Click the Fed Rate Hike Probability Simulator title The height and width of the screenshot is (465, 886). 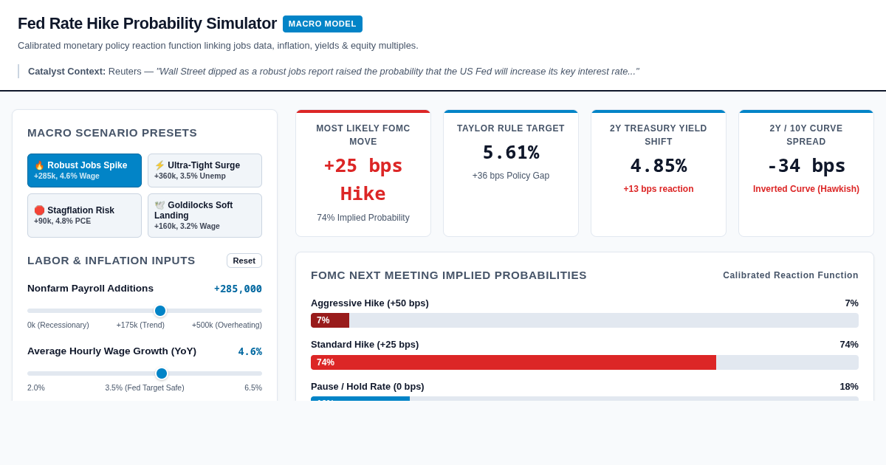[147, 24]
